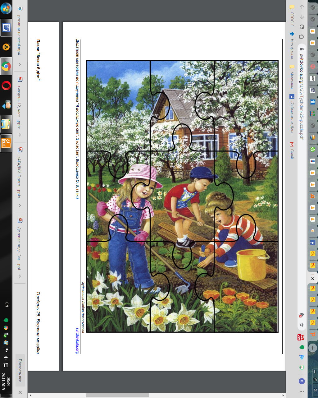Image resolution: width=318 pixels, height=398 pixels.
Task: Close the active PDF tab
Action: [x=313, y=279]
